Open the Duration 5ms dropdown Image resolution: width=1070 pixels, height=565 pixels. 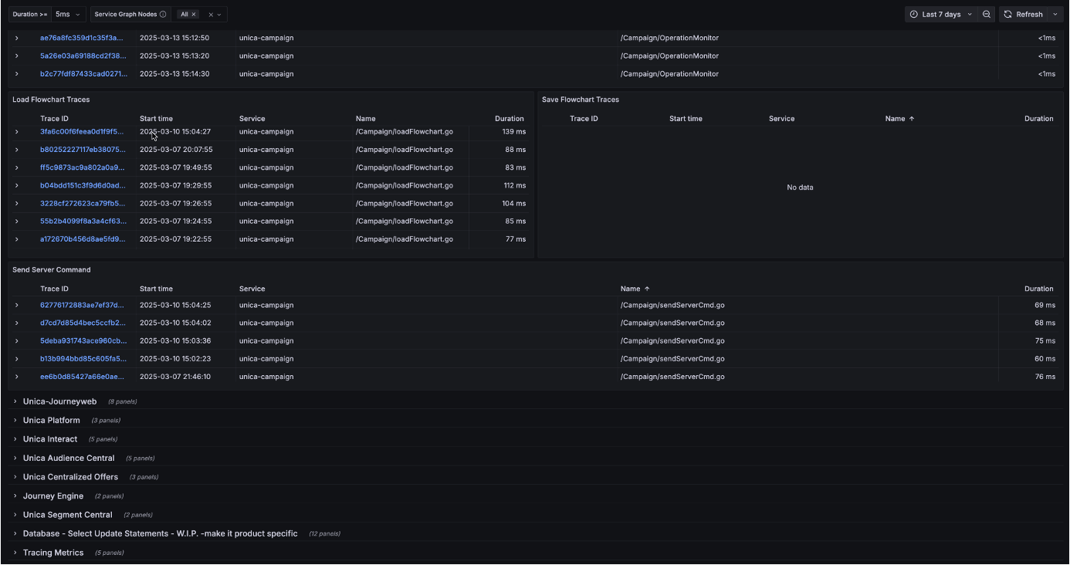click(69, 15)
